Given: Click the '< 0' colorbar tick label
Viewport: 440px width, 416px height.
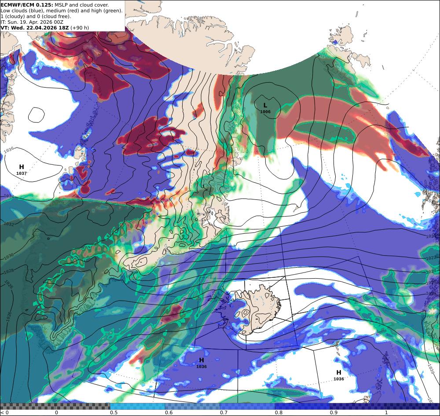Looking at the screenshot, I should click(4, 412).
